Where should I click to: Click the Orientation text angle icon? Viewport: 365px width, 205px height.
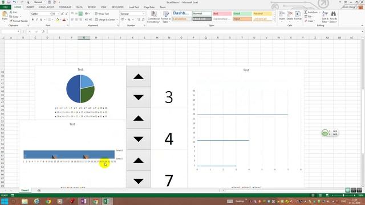pos(87,14)
